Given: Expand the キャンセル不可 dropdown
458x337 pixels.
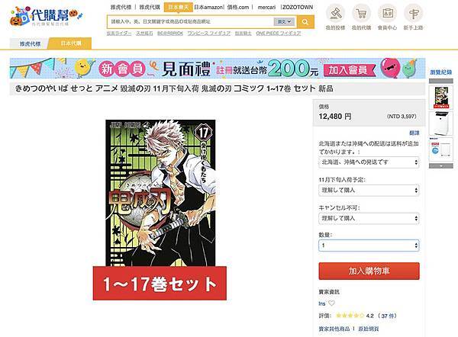Looking at the screenshot, I should click(369, 218).
